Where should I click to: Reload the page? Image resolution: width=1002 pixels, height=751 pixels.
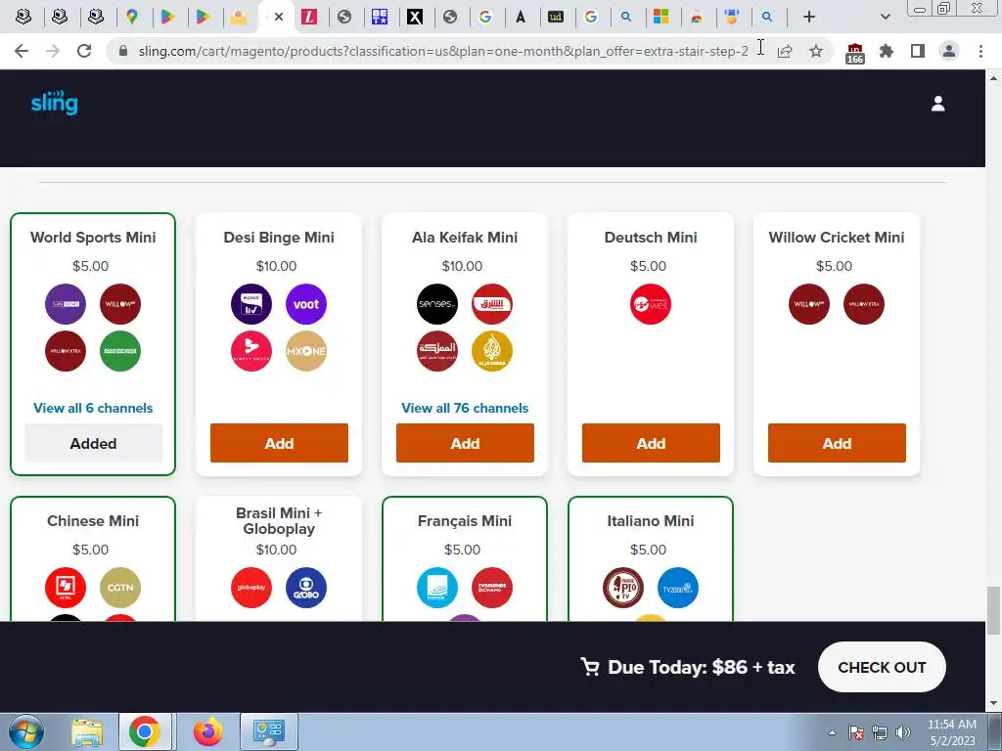(x=84, y=51)
